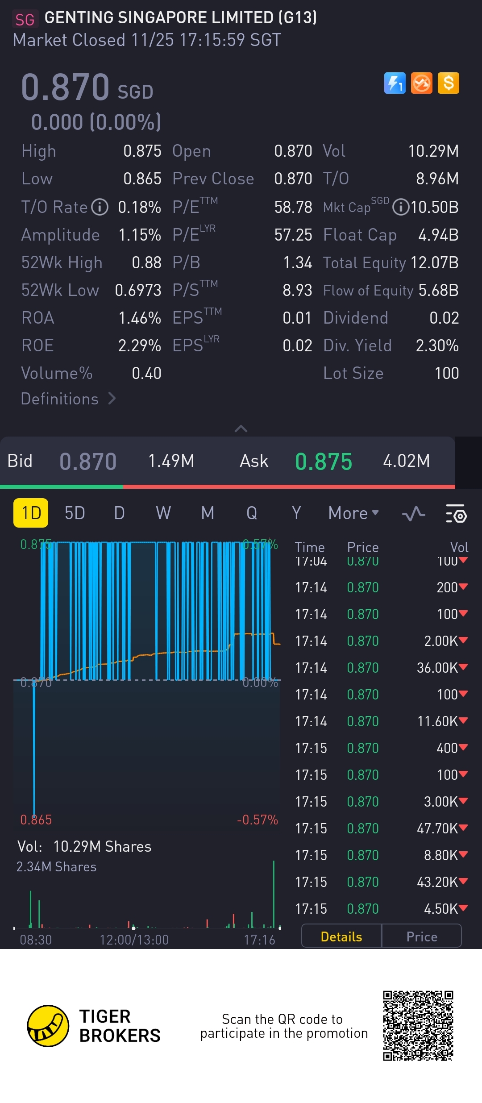482x1103 pixels.
Task: Expand the More timeframe dropdown
Action: [353, 513]
